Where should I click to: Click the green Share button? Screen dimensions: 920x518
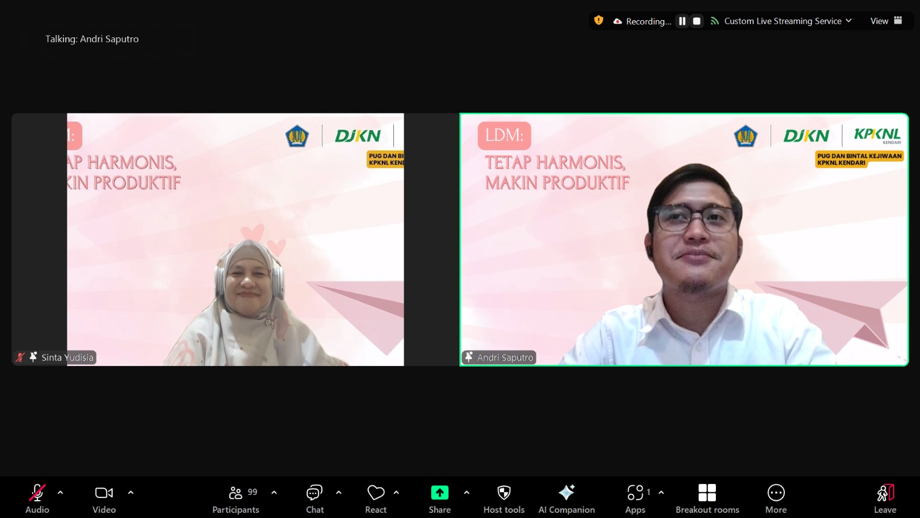[x=439, y=493]
